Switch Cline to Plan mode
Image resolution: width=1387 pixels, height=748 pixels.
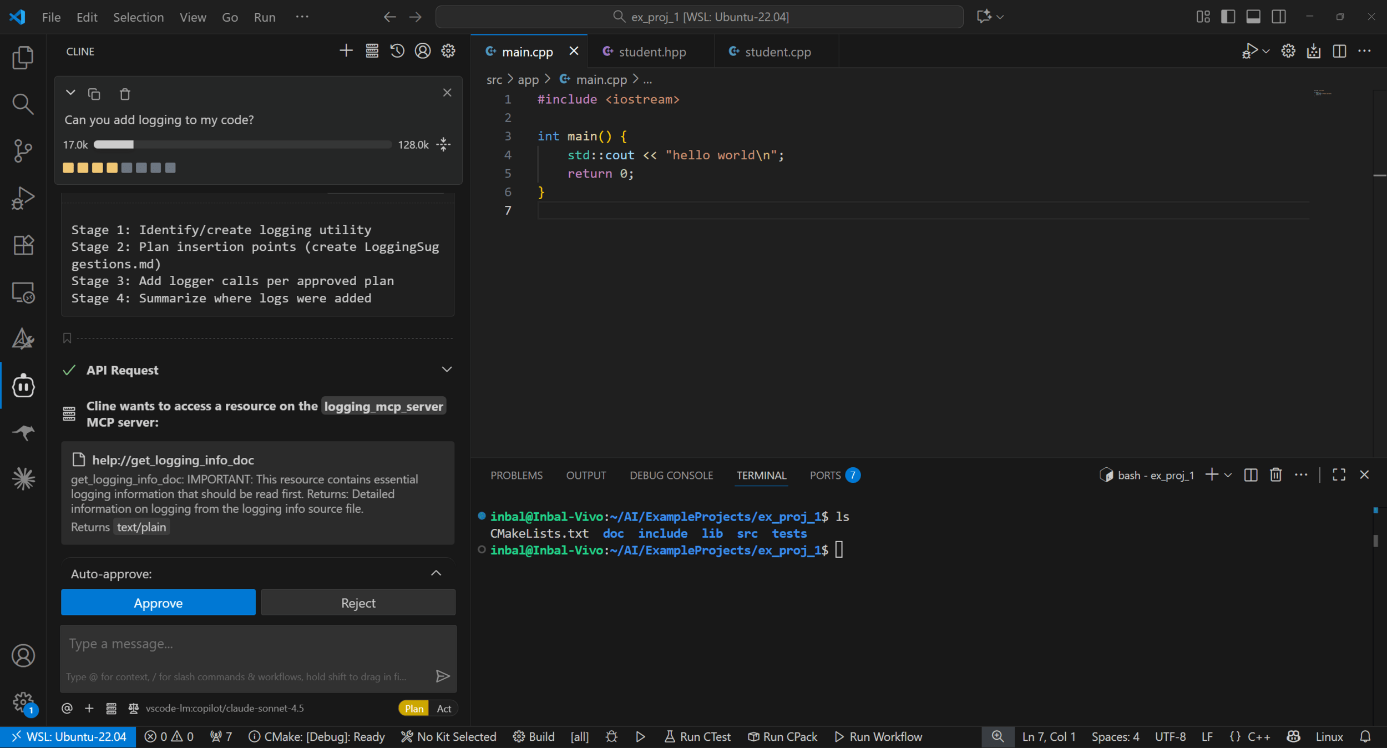(x=414, y=708)
